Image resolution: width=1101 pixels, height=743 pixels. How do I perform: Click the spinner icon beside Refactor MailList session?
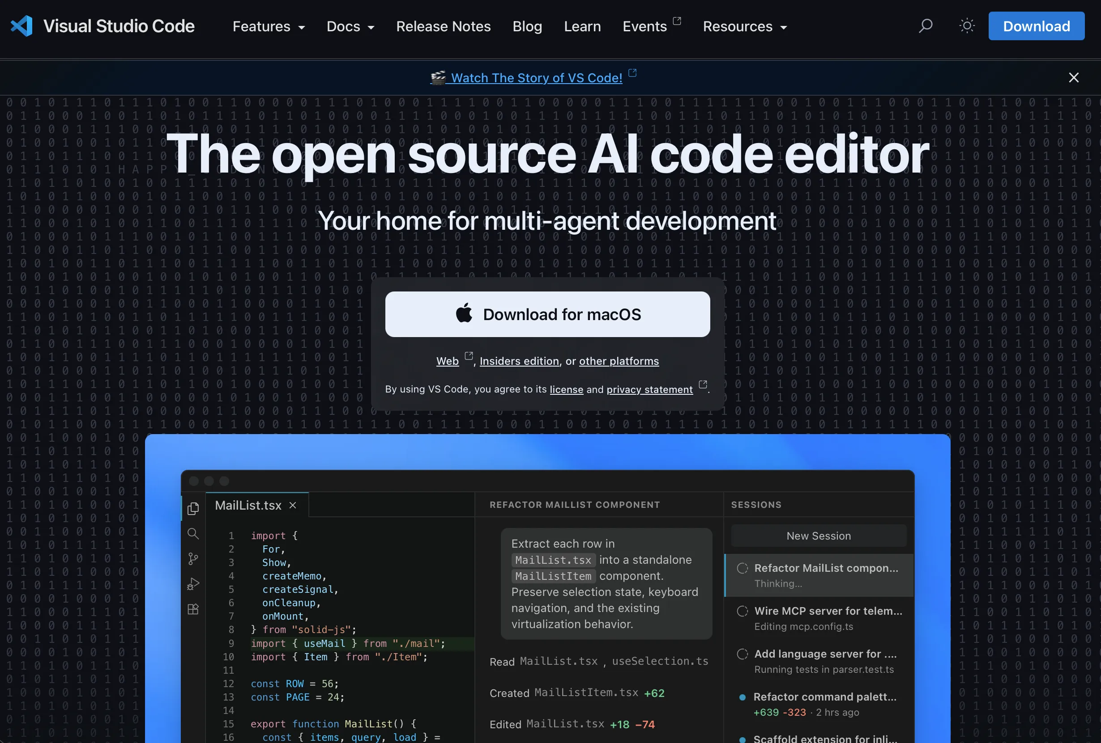point(743,568)
